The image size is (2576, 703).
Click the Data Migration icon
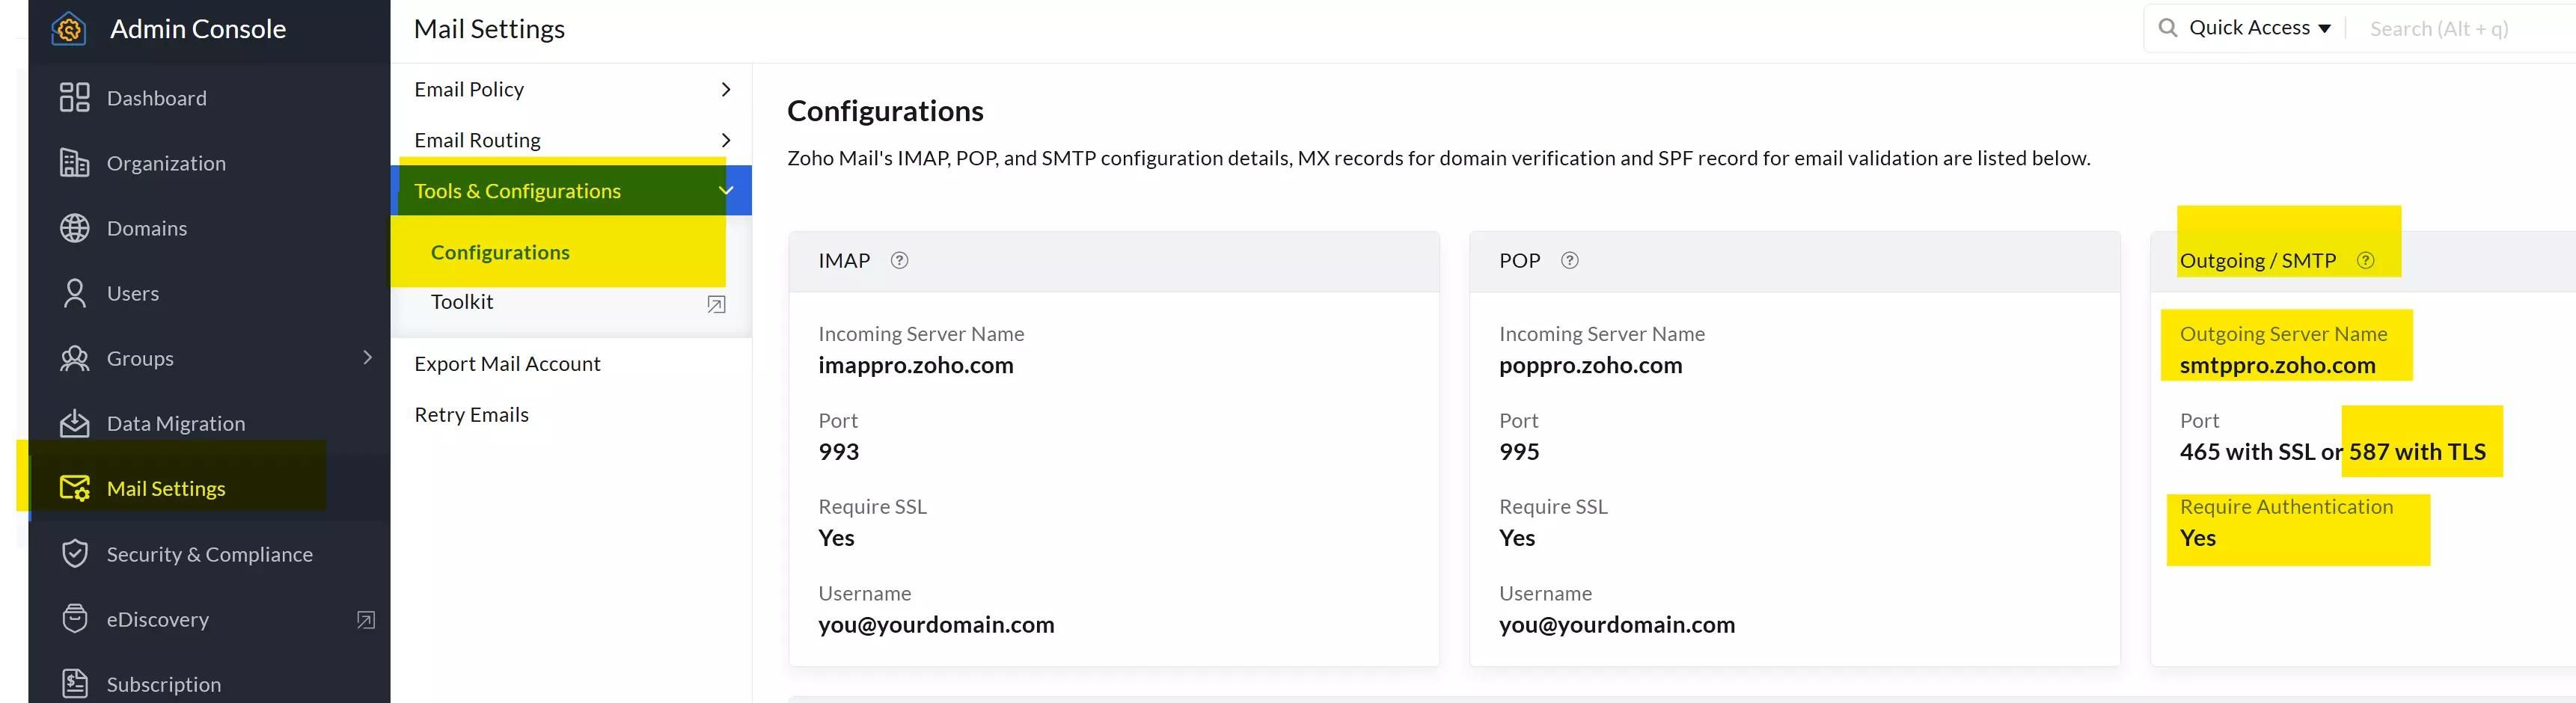74,422
